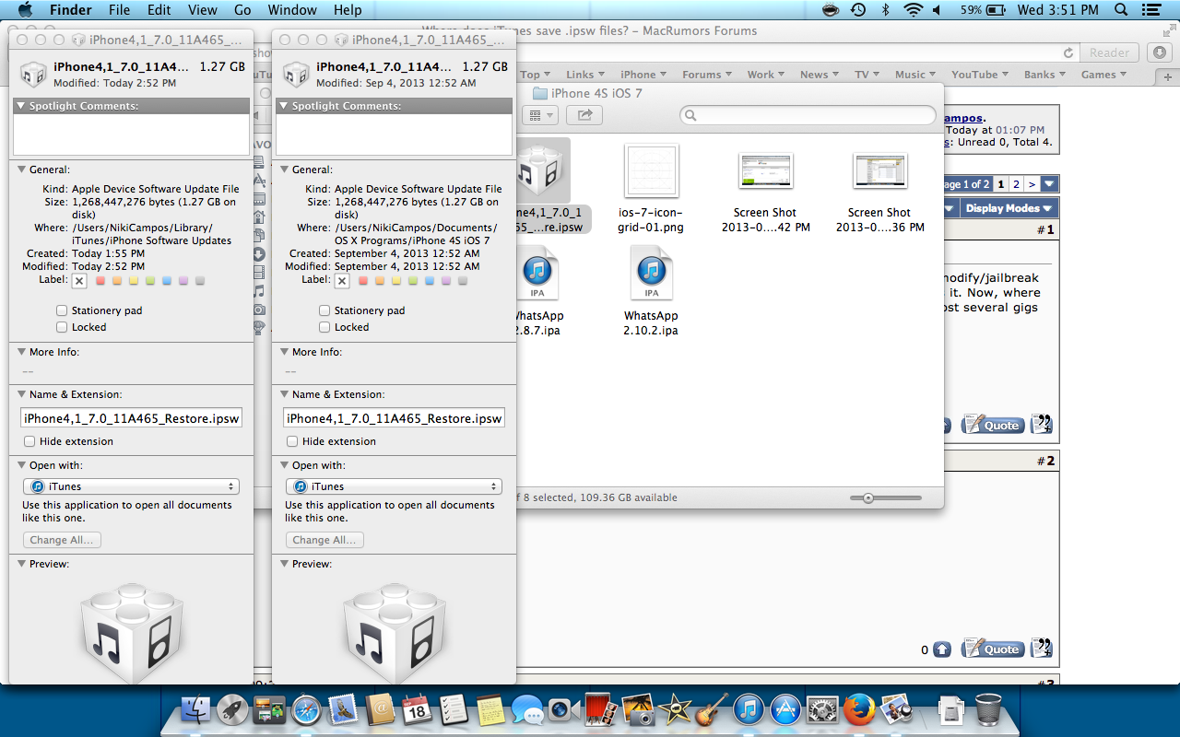1180x737 pixels.
Task: Collapse General section in Today 2:52 PM Info window
Action: pos(21,170)
